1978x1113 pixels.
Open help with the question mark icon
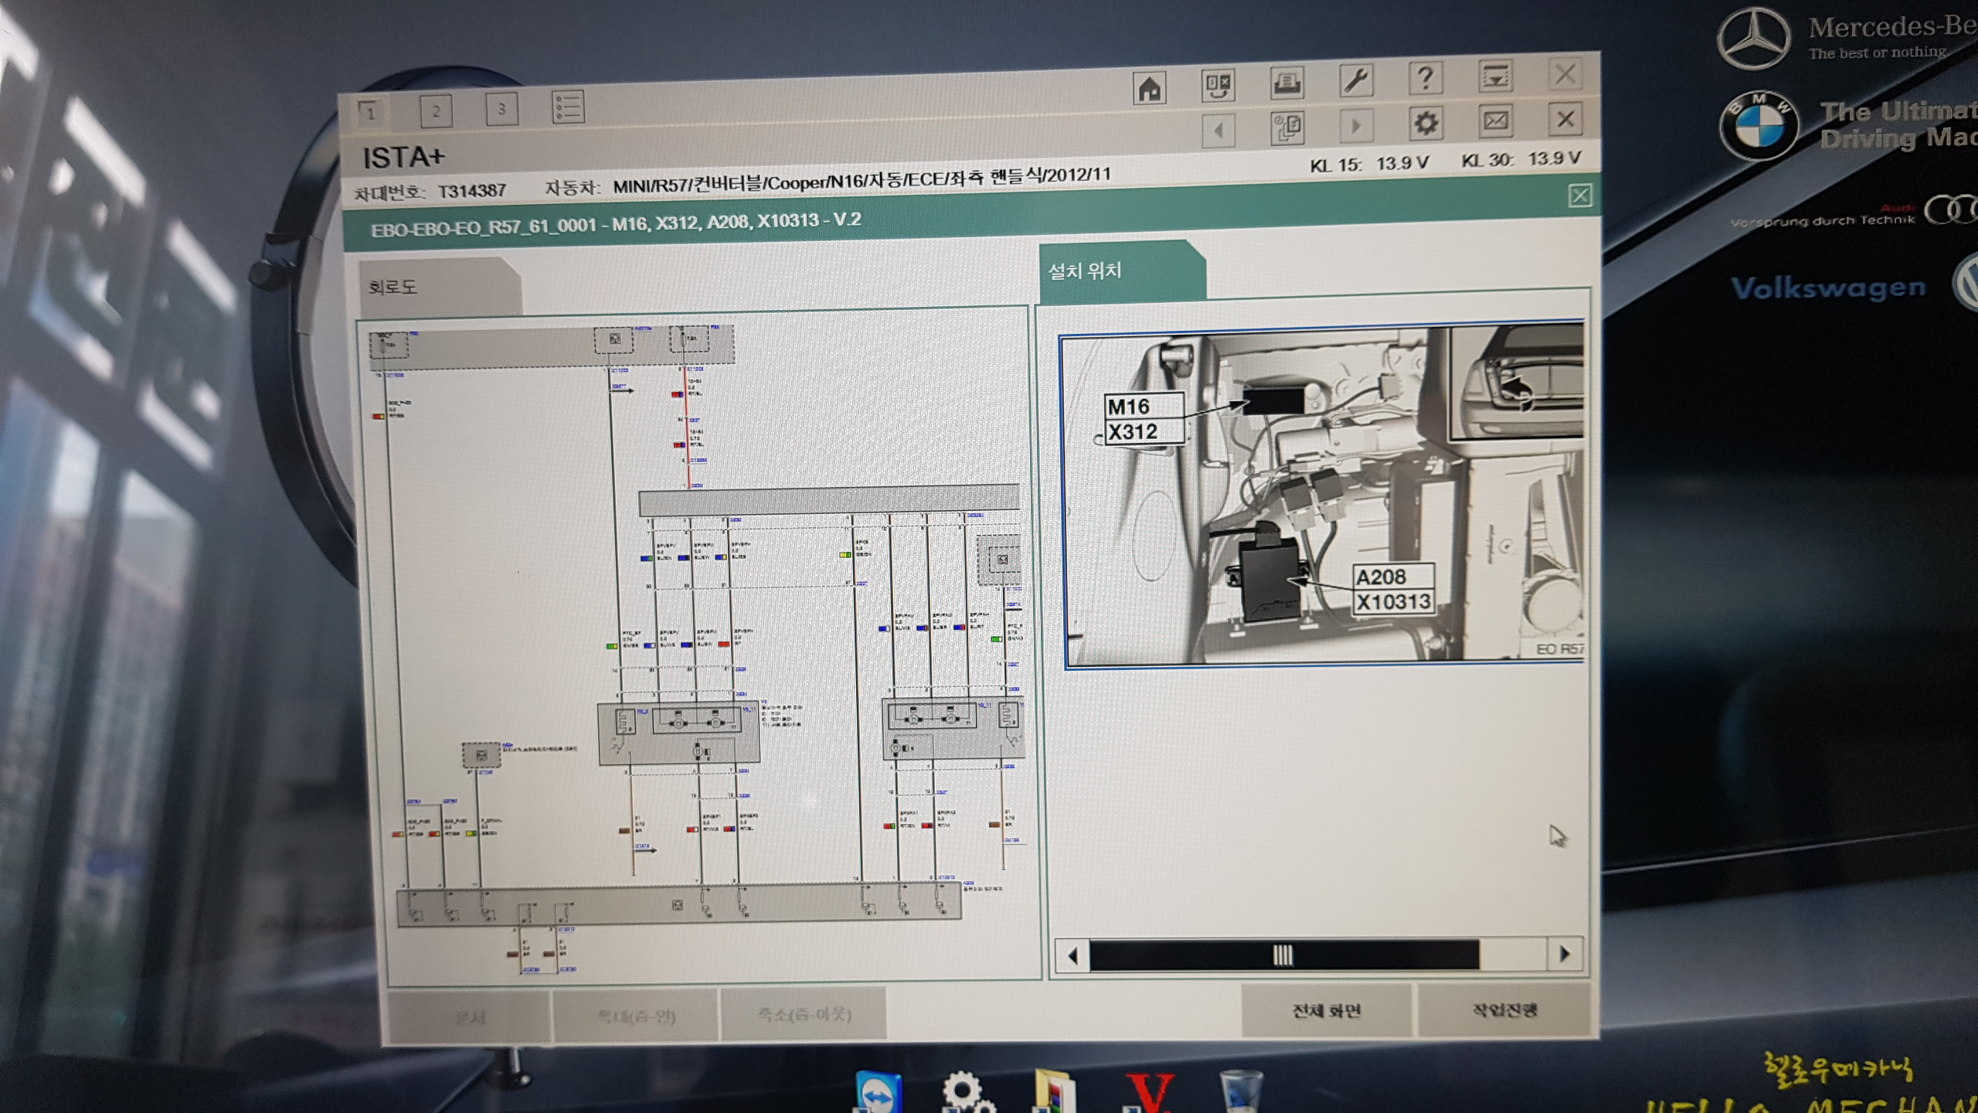(x=1425, y=78)
